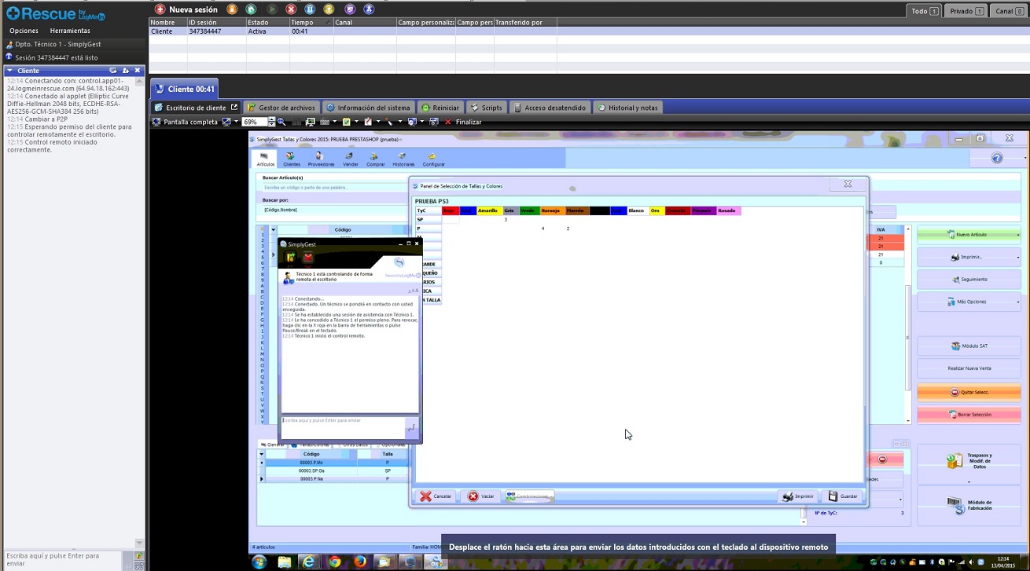Open Vender in the SimplyGest toolbar
The image size is (1030, 571).
(350, 159)
